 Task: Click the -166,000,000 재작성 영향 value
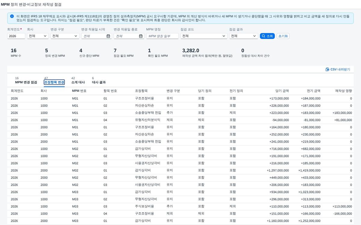(x=343, y=214)
